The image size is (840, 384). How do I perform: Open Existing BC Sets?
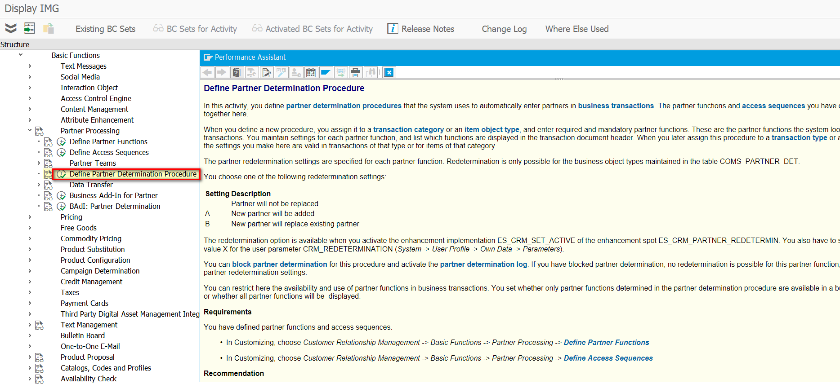(105, 29)
